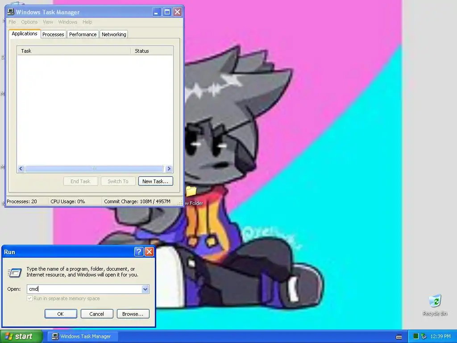
Task: Open the Help menu in Task Manager
Action: click(87, 22)
